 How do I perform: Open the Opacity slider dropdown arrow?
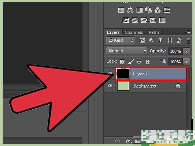(x=186, y=51)
